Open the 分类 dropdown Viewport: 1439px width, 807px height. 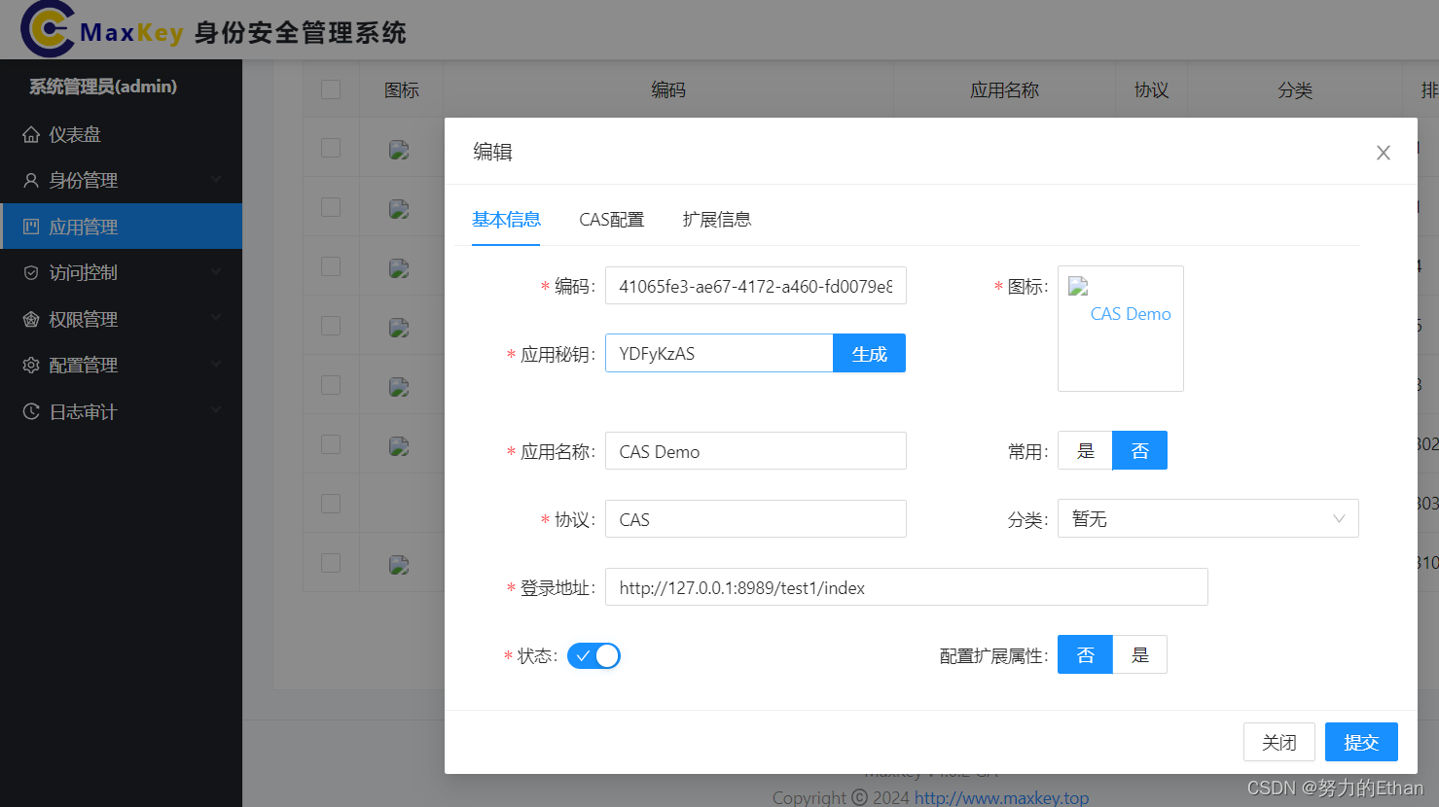[x=1208, y=518]
